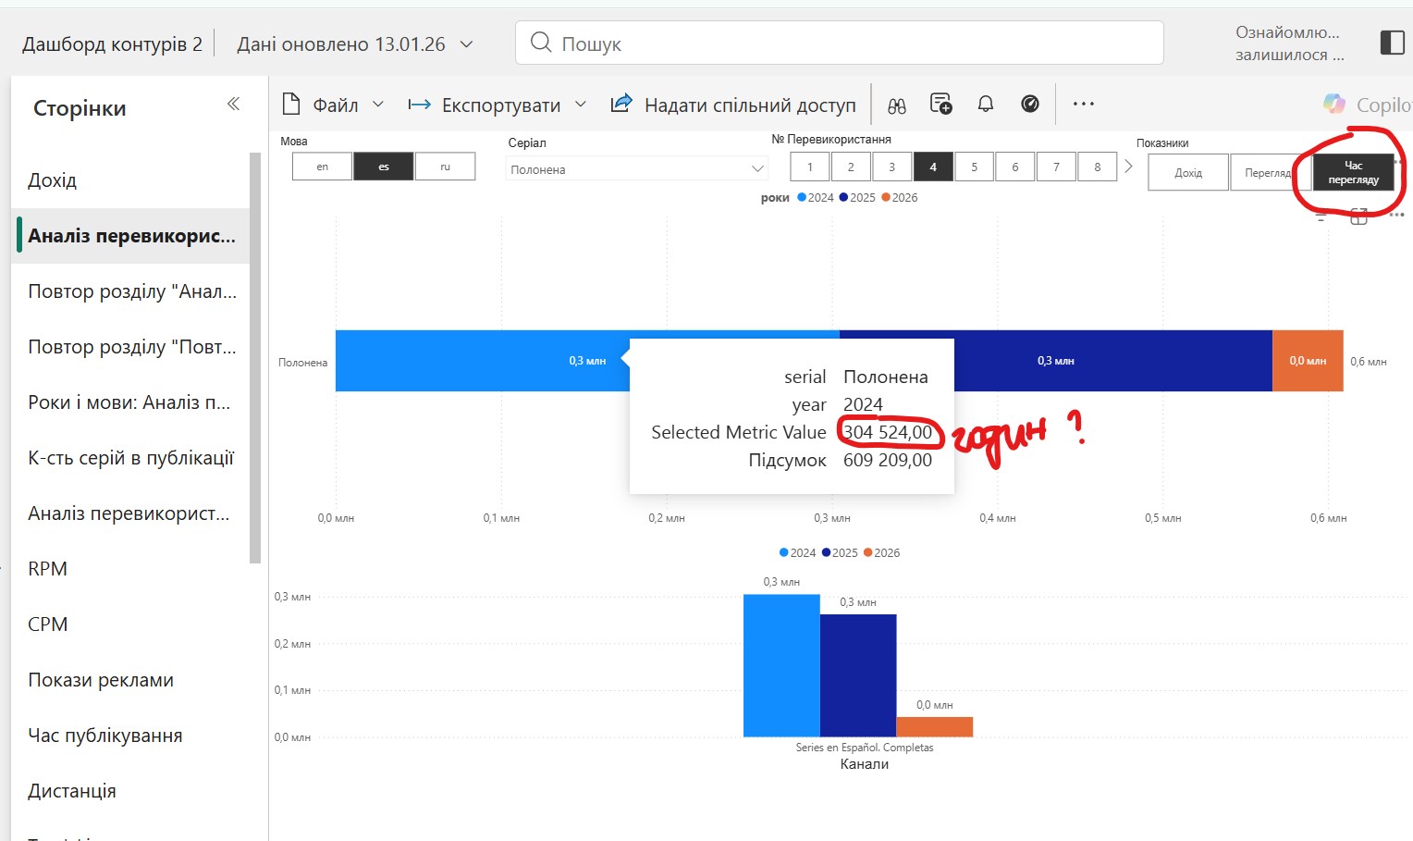
Task: Click the magnifier icon in the search box
Action: pos(541,42)
